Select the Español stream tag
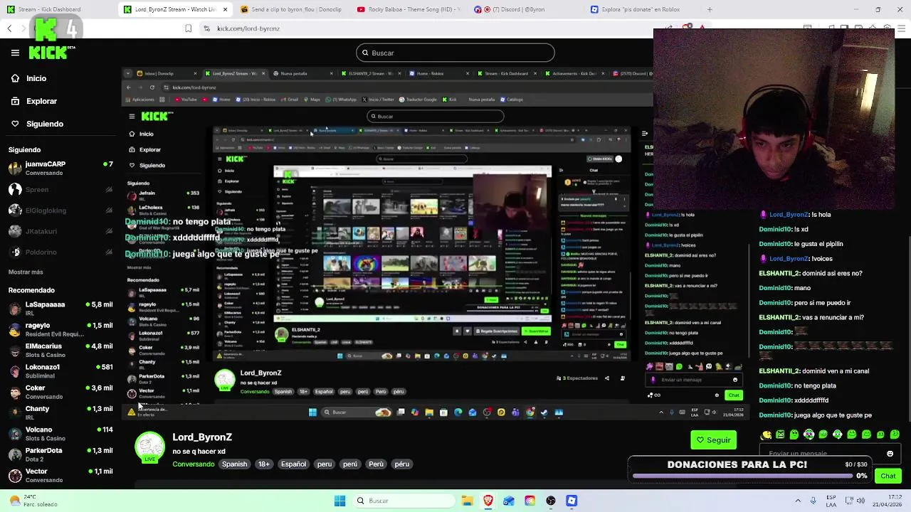 coord(293,464)
